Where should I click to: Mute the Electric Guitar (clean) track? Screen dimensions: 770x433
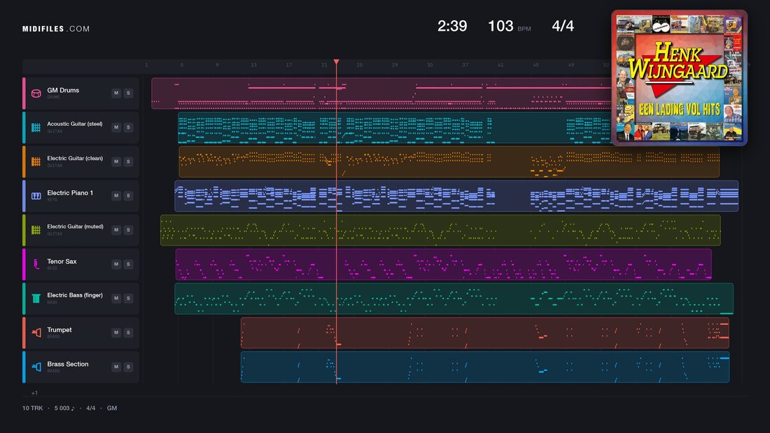click(x=116, y=162)
